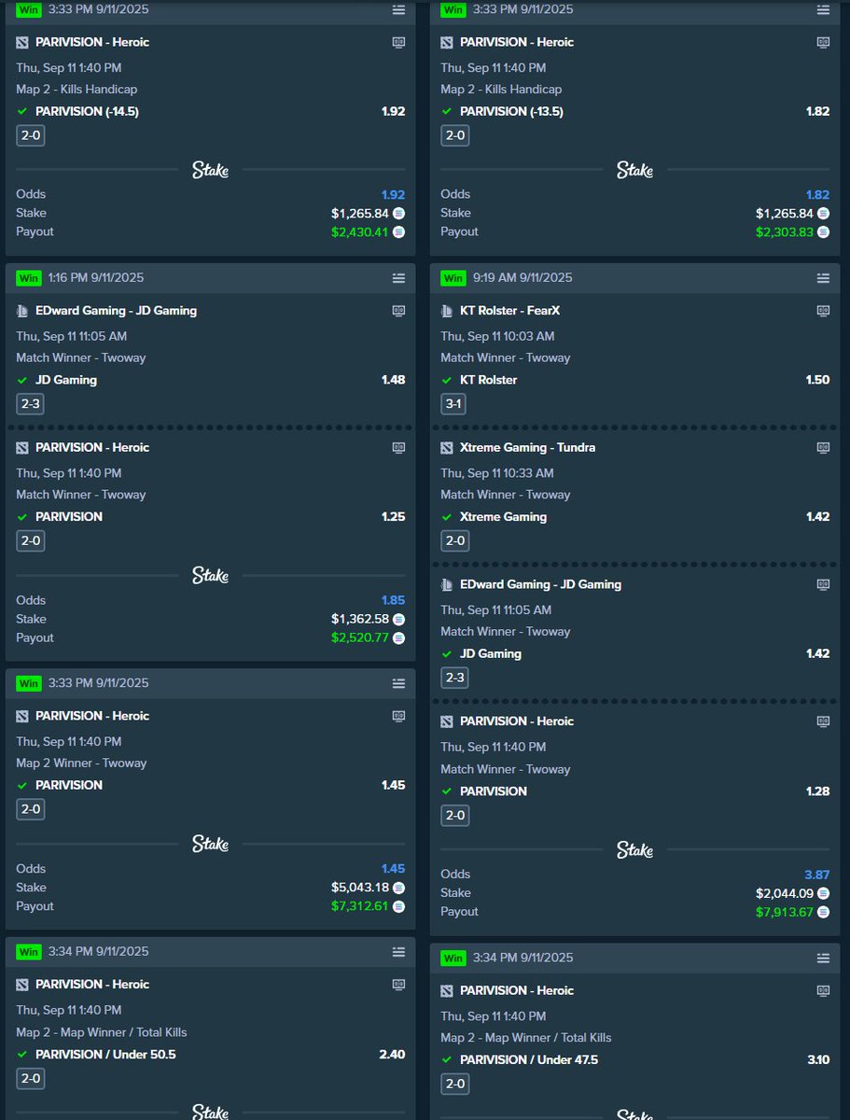
Task: Open the menu on the PARIVISION (-13.5) bet card
Action: [x=823, y=9]
